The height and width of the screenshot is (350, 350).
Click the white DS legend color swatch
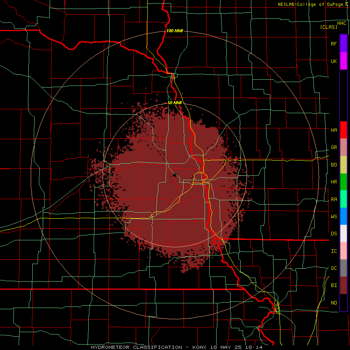(343, 233)
